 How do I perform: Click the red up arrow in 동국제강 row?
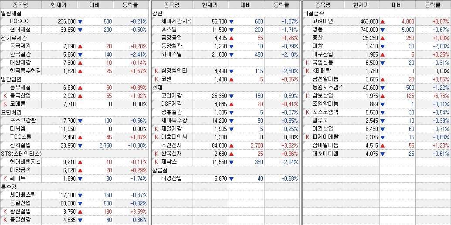80,46
